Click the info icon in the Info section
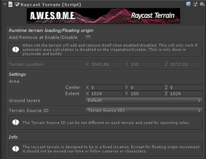The image size is (206, 159). click(x=15, y=149)
